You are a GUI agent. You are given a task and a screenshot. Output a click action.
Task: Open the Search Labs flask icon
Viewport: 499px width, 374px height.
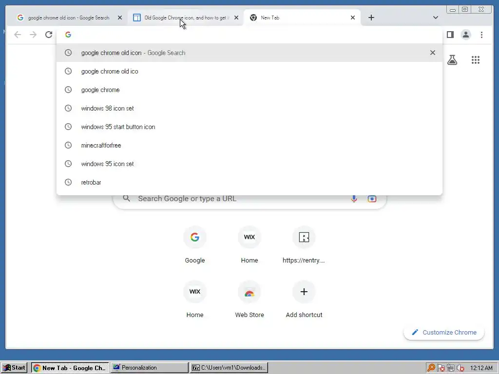[x=452, y=60]
